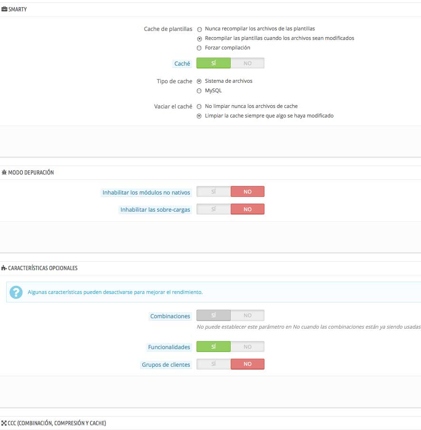Disable Funcionalidades with NO
The height and width of the screenshot is (430, 421).
[x=247, y=347]
